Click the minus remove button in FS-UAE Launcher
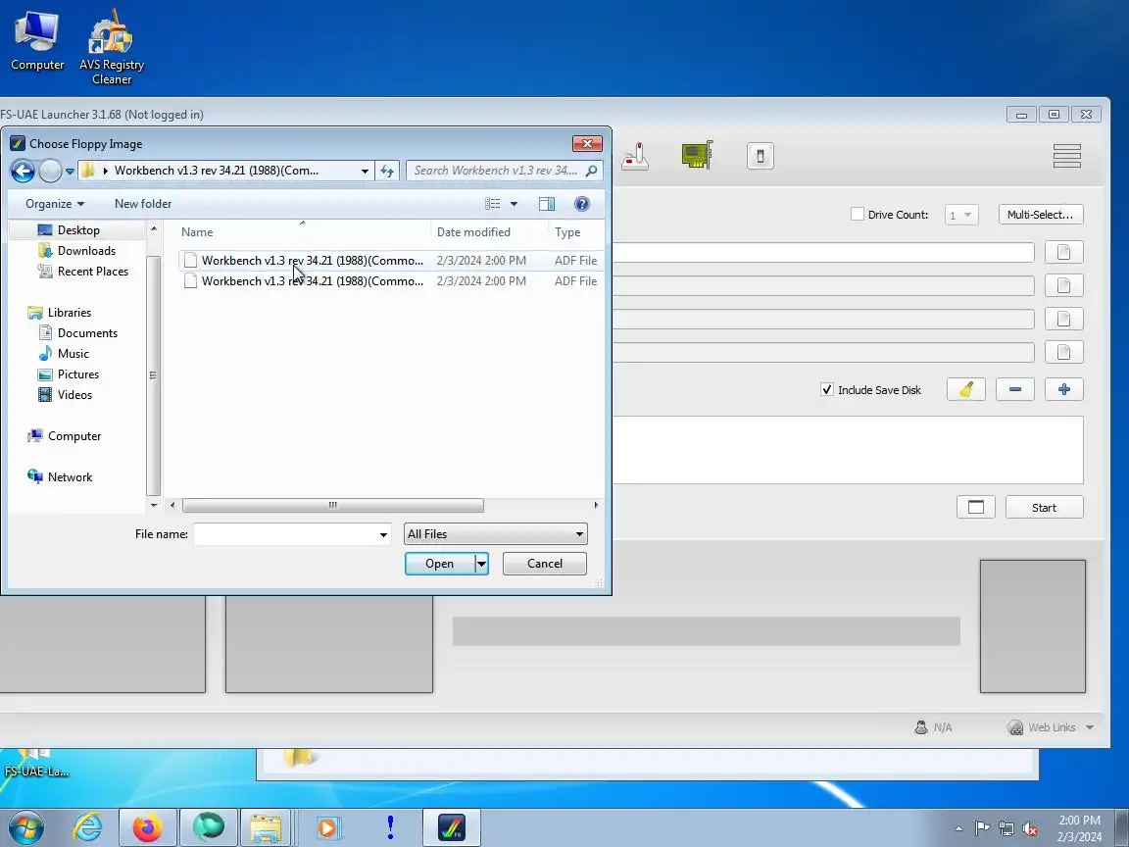This screenshot has width=1129, height=847. point(1015,389)
